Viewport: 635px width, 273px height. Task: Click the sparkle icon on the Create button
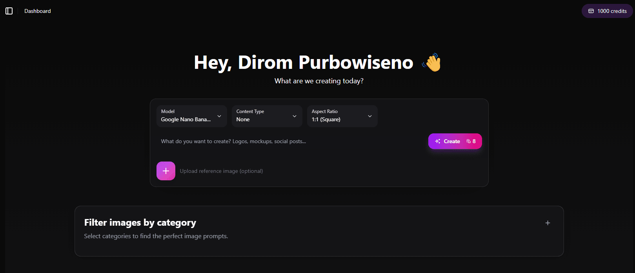click(x=438, y=141)
